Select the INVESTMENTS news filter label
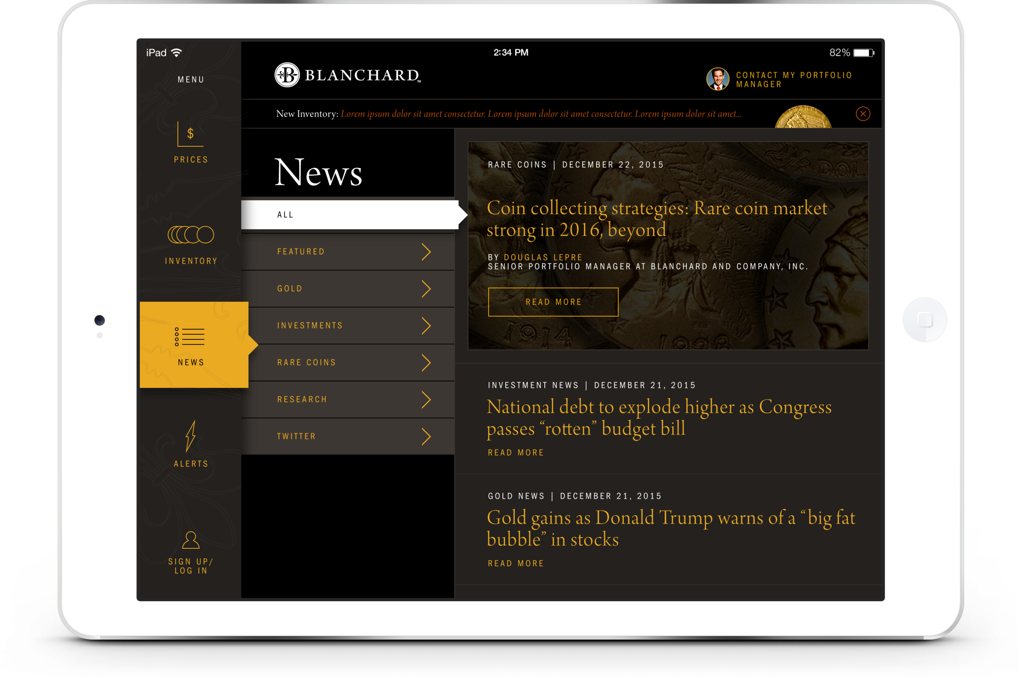 310,326
